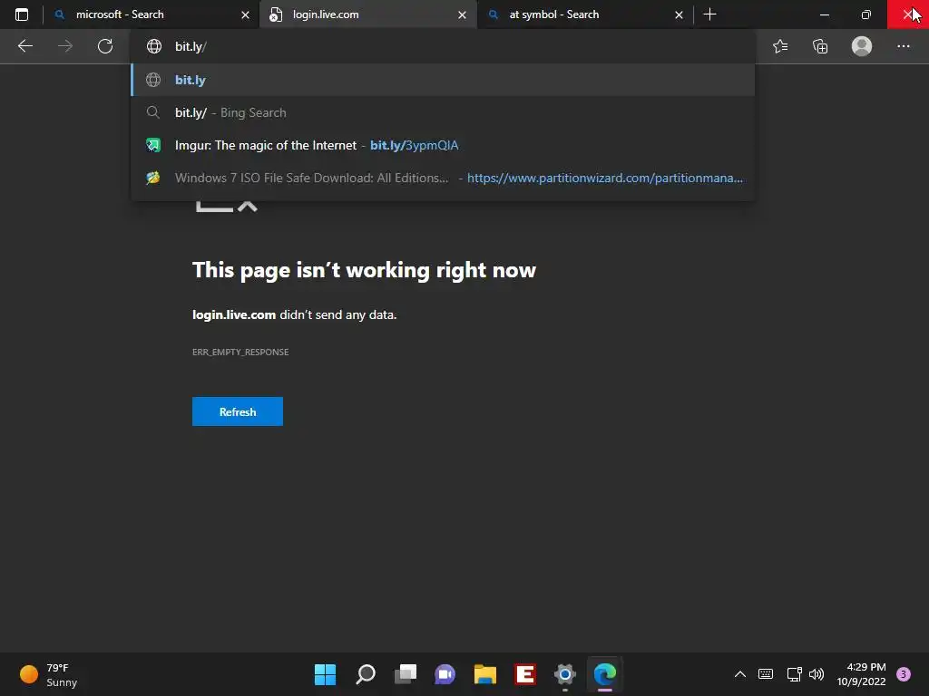Open the weather widget showing 79°F Sunny
This screenshot has height=696, width=929.
[x=49, y=674]
